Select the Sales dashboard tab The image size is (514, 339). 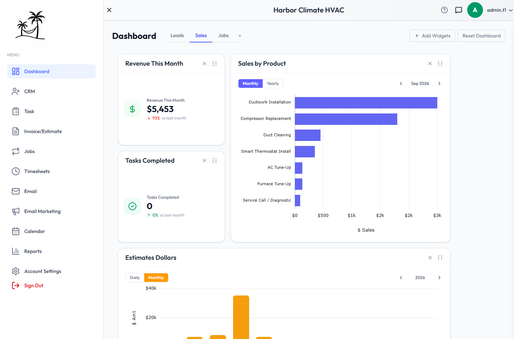tap(201, 35)
